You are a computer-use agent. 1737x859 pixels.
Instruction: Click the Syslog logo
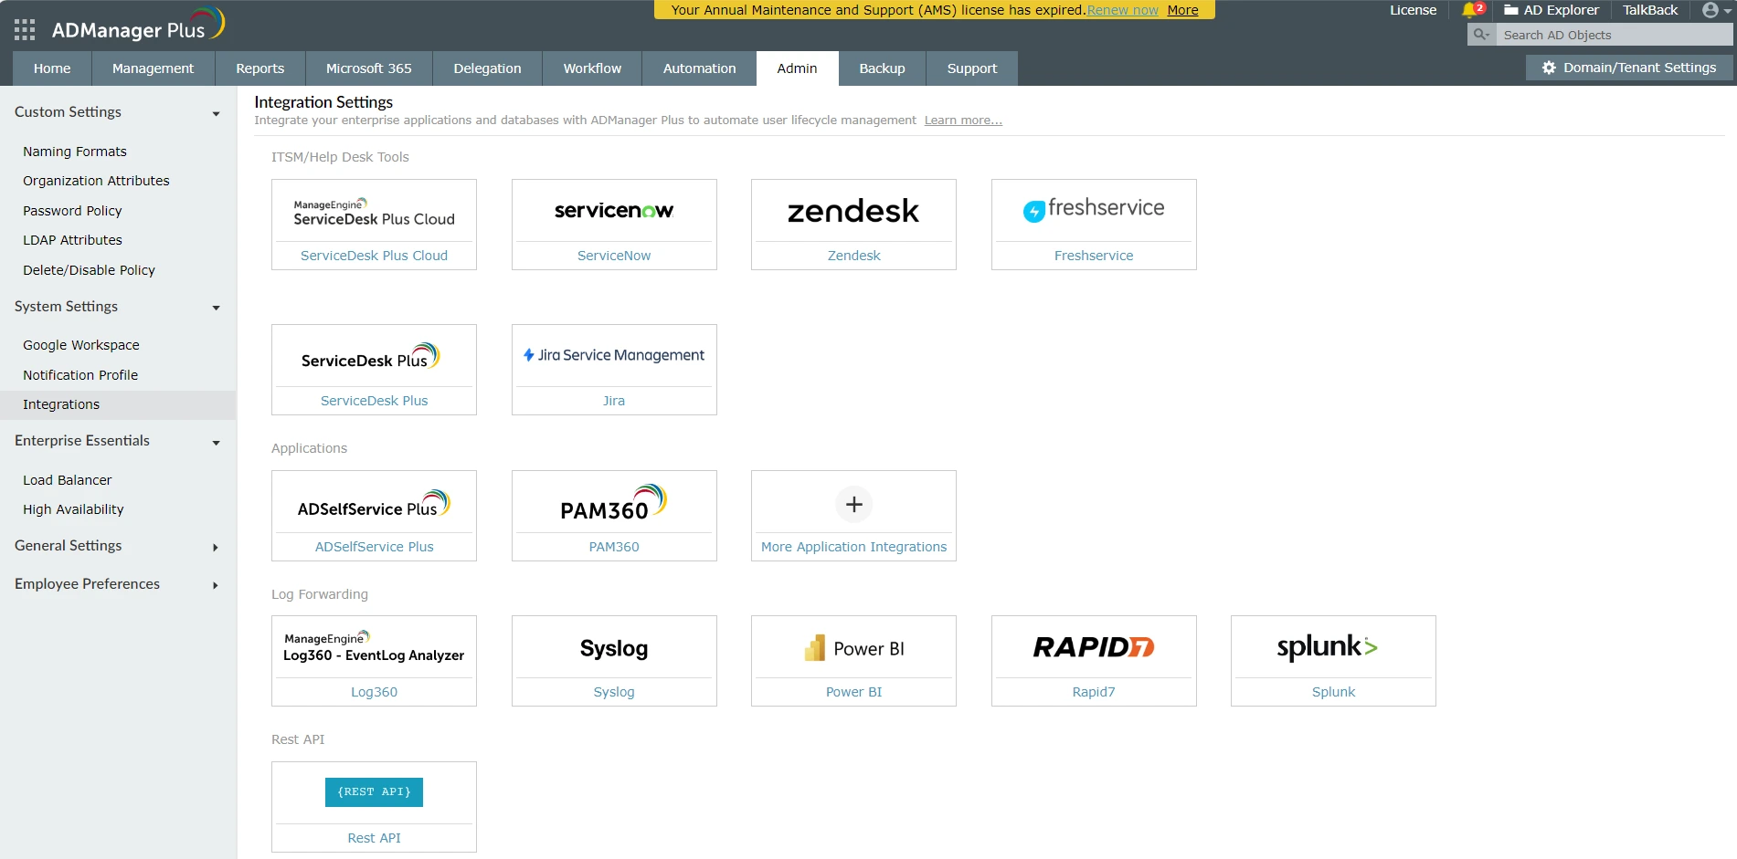(x=614, y=648)
